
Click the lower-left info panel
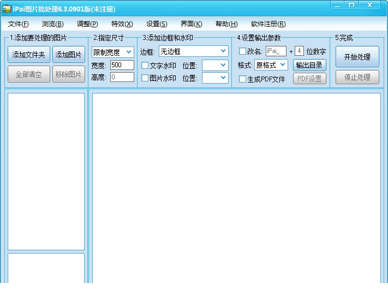click(x=46, y=268)
